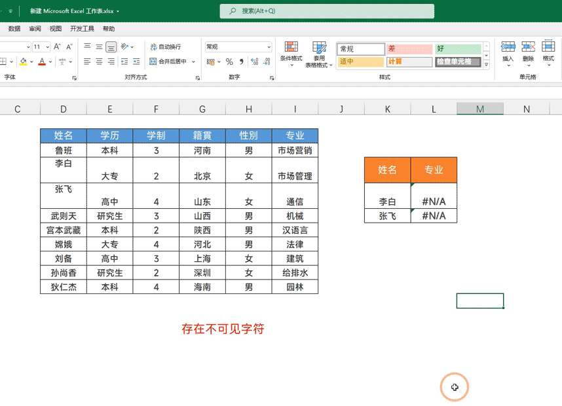
Task: Apply the 好 cell style
Action: point(458,48)
